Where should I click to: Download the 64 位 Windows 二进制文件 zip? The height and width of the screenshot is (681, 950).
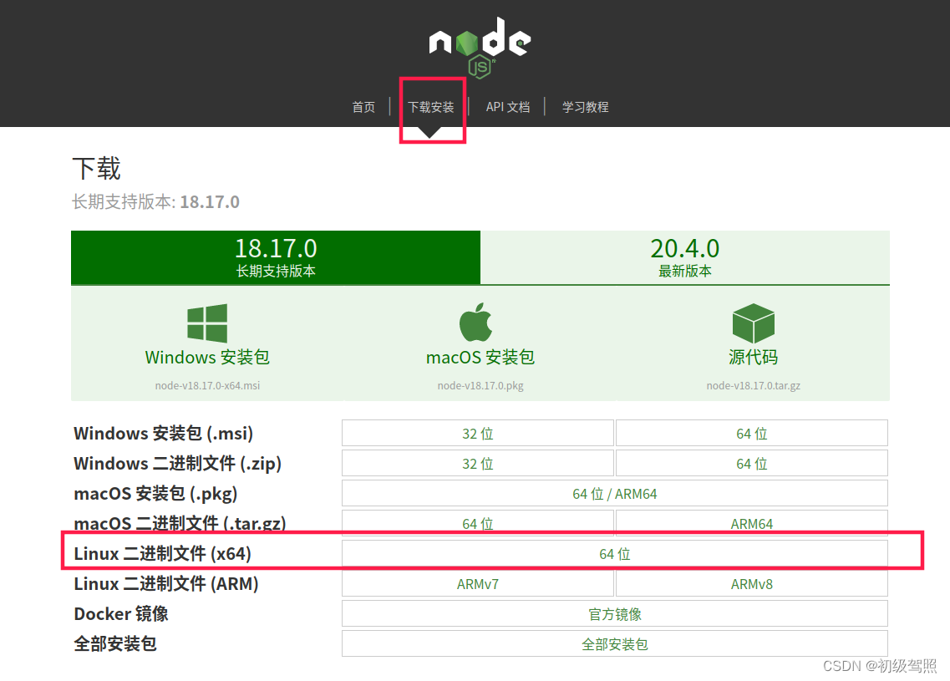751,463
